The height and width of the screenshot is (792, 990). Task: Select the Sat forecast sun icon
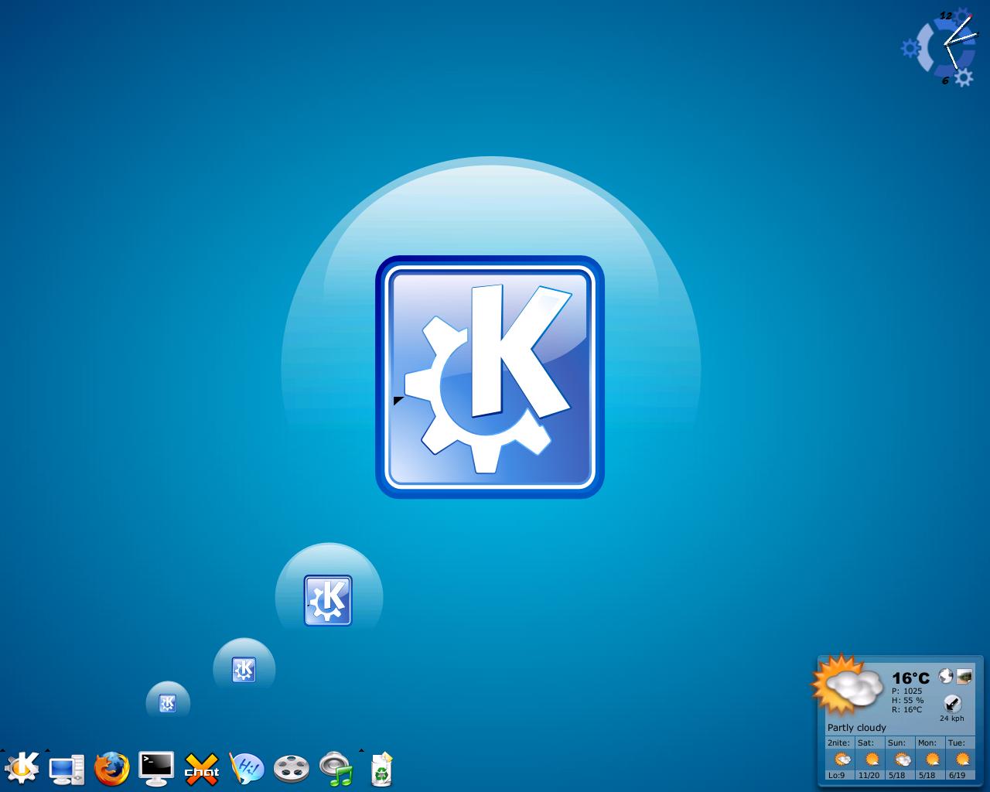click(871, 760)
